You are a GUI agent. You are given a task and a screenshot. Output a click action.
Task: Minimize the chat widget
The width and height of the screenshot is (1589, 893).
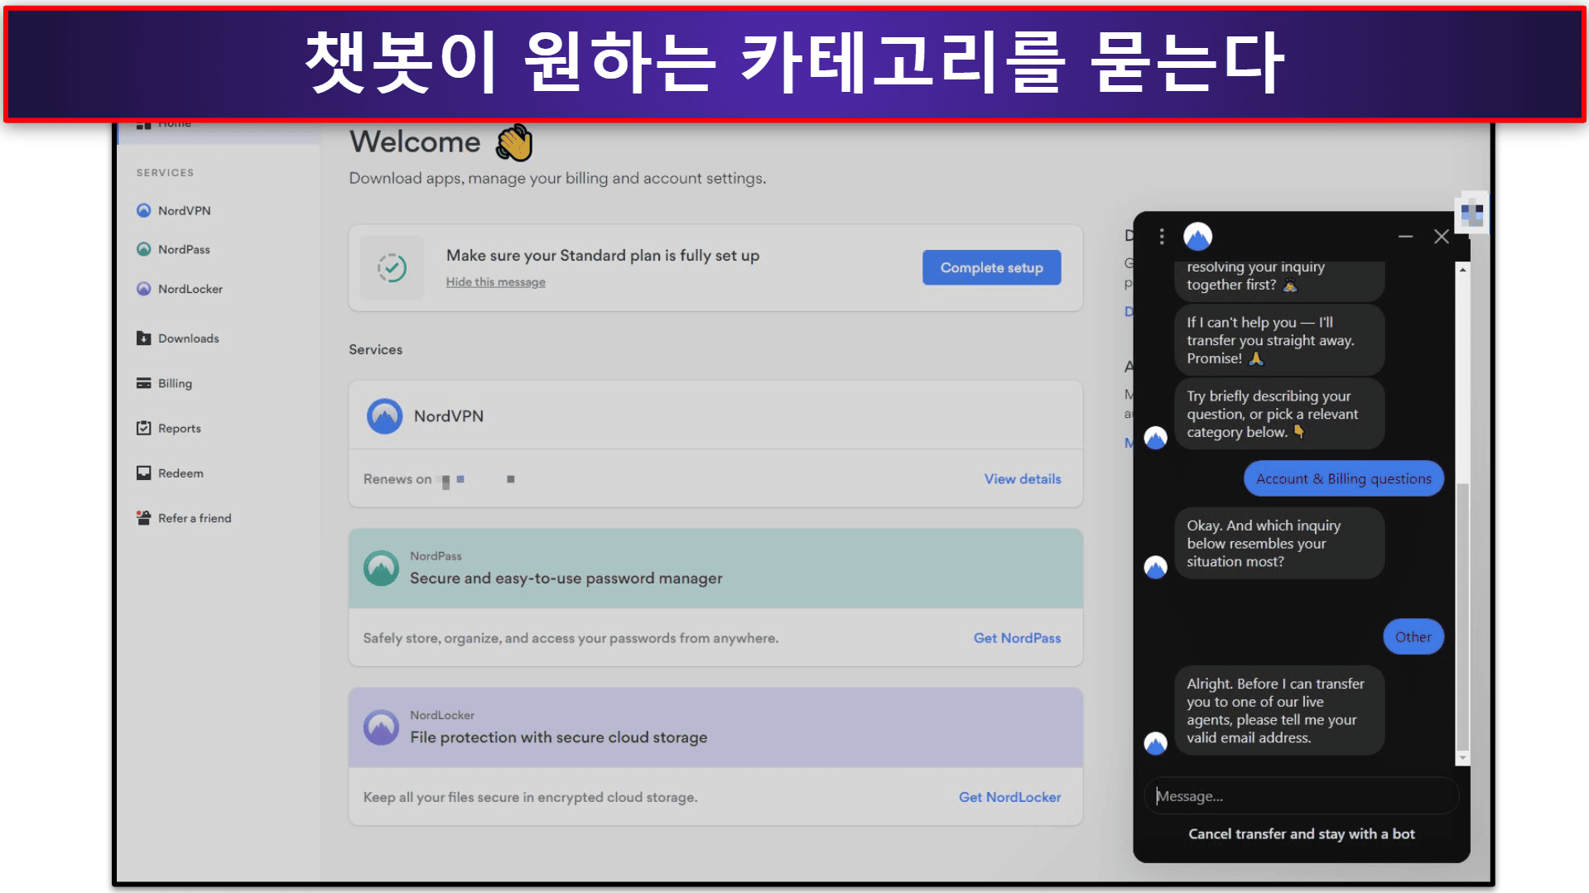tap(1406, 237)
